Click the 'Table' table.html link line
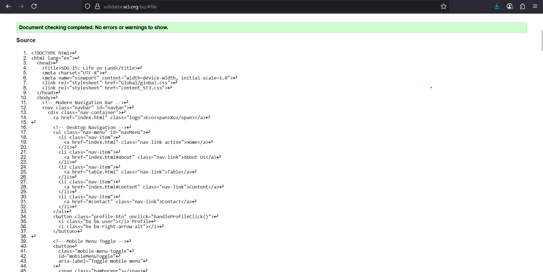This screenshot has width=543, height=272. 130,172
